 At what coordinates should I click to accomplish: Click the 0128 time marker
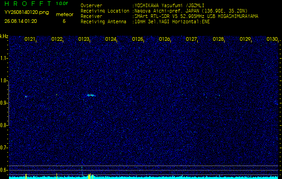(x=218, y=39)
